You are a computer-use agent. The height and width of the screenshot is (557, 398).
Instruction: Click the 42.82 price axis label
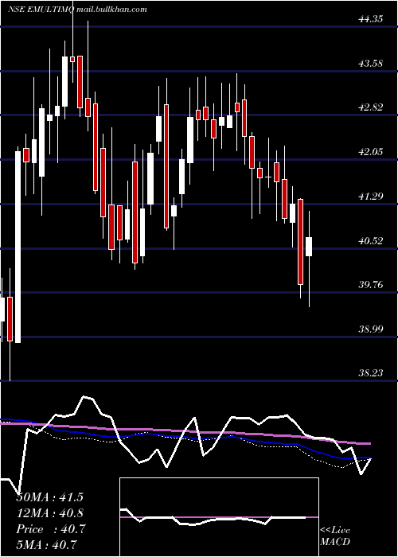pos(371,107)
